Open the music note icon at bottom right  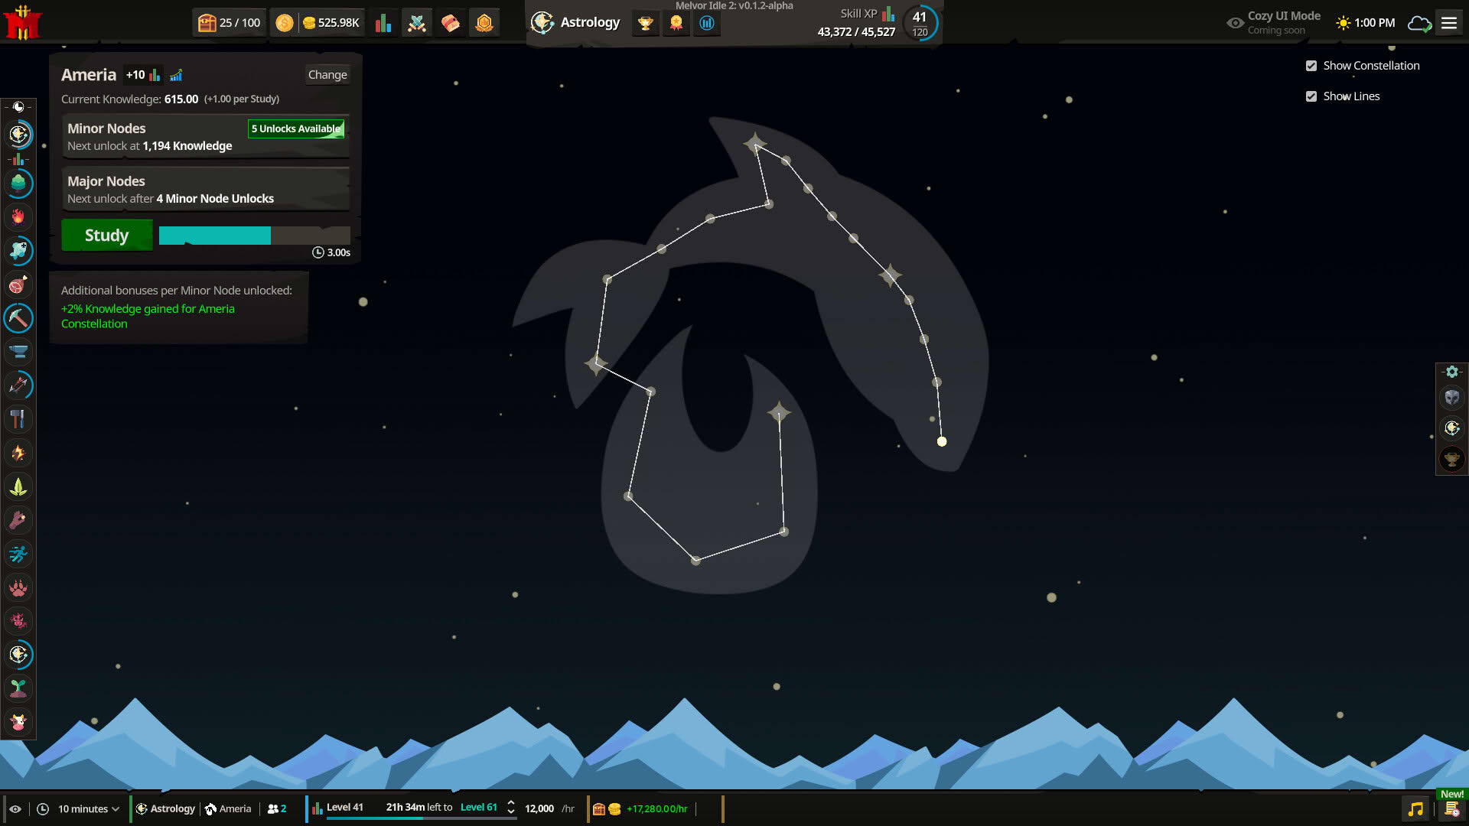click(1416, 809)
